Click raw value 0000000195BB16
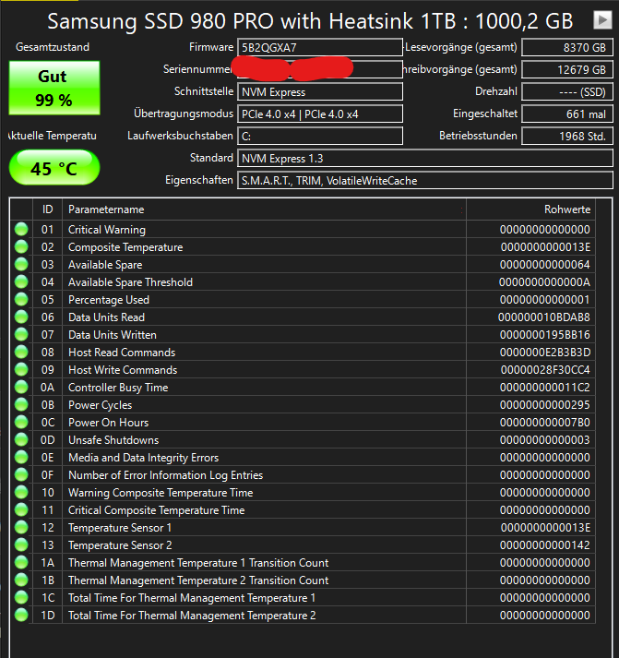619x658 pixels. point(545,335)
